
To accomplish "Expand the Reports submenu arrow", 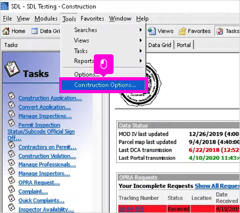I will click(x=141, y=61).
